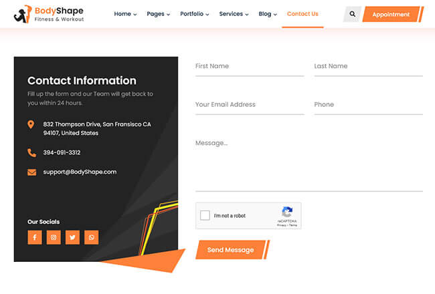The height and width of the screenshot is (294, 435).
Task: Click the support@BodyShape.com email link
Action: (80, 172)
